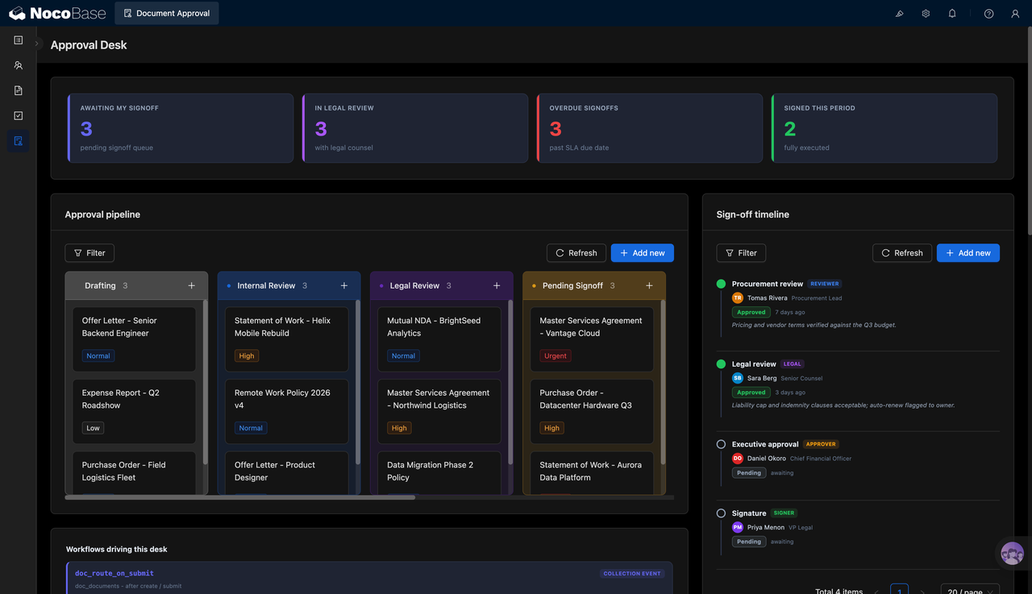Open the user profile icon
The height and width of the screenshot is (594, 1032).
(1015, 14)
